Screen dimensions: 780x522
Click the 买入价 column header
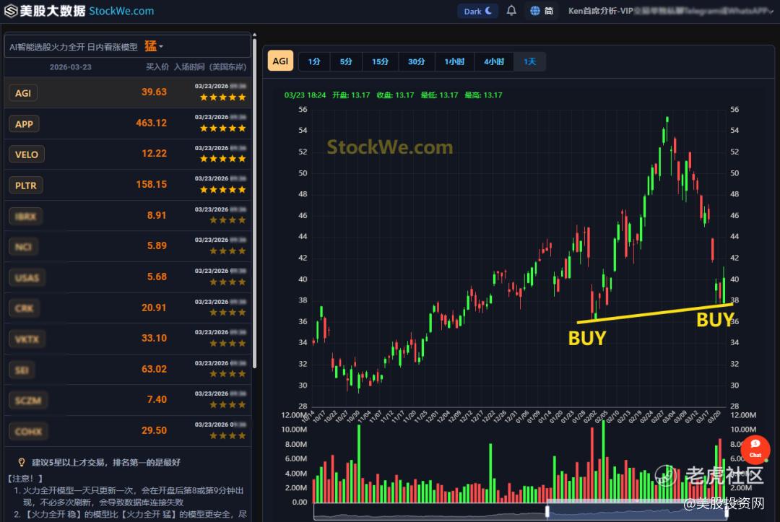pyautogui.click(x=157, y=66)
